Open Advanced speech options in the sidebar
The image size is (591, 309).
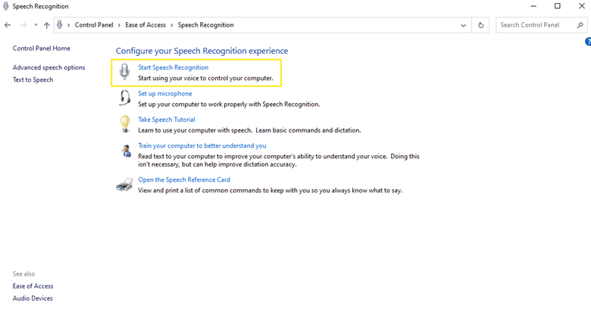(x=48, y=67)
